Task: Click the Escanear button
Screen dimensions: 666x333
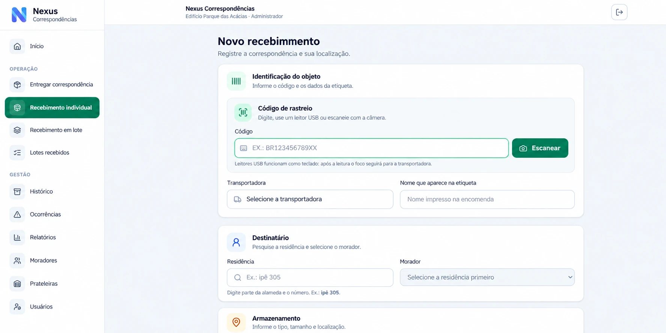Action: click(540, 148)
